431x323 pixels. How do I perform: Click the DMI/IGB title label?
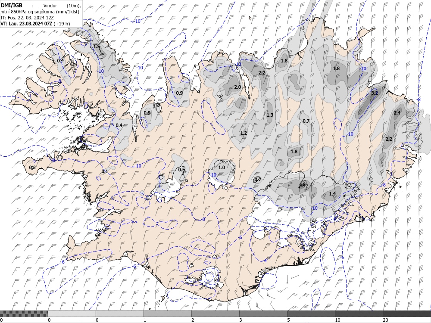pyautogui.click(x=12, y=5)
